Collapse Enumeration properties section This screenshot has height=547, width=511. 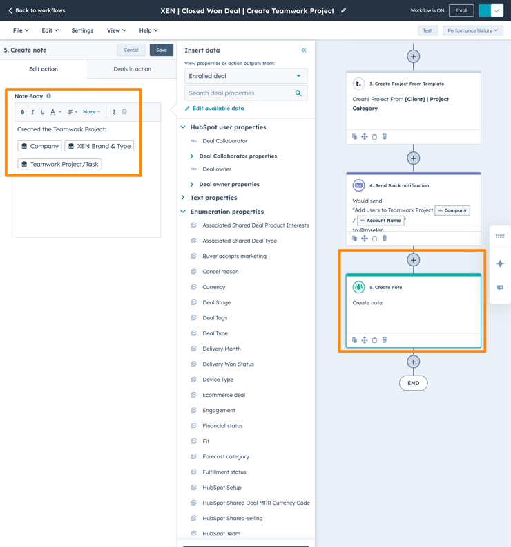point(183,212)
